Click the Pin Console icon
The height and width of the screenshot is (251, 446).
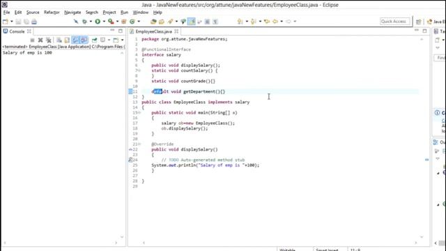click(x=94, y=40)
